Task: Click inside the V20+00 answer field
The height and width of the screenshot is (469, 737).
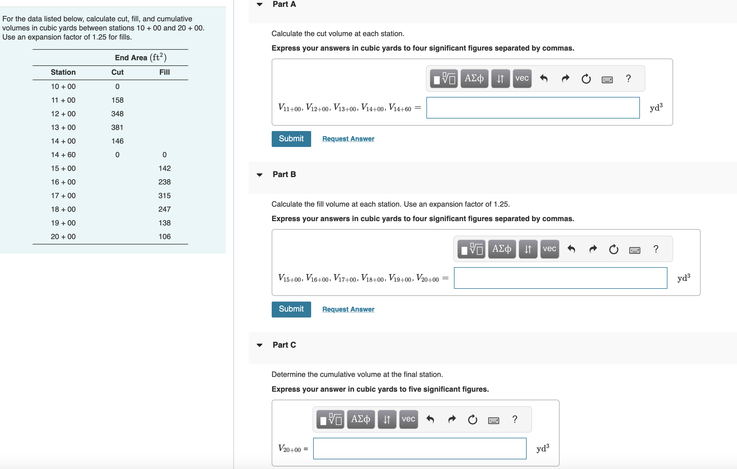Action: coord(419,449)
